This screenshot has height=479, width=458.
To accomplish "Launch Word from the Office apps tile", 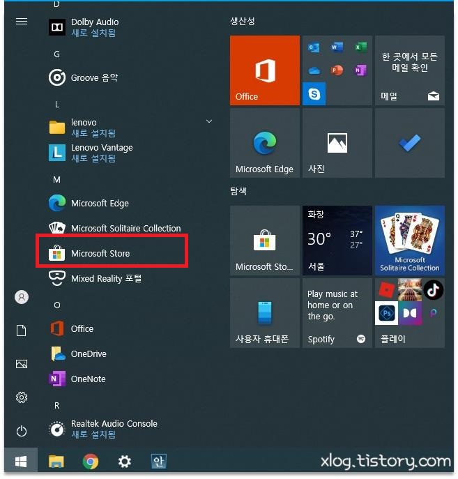I will (337, 47).
